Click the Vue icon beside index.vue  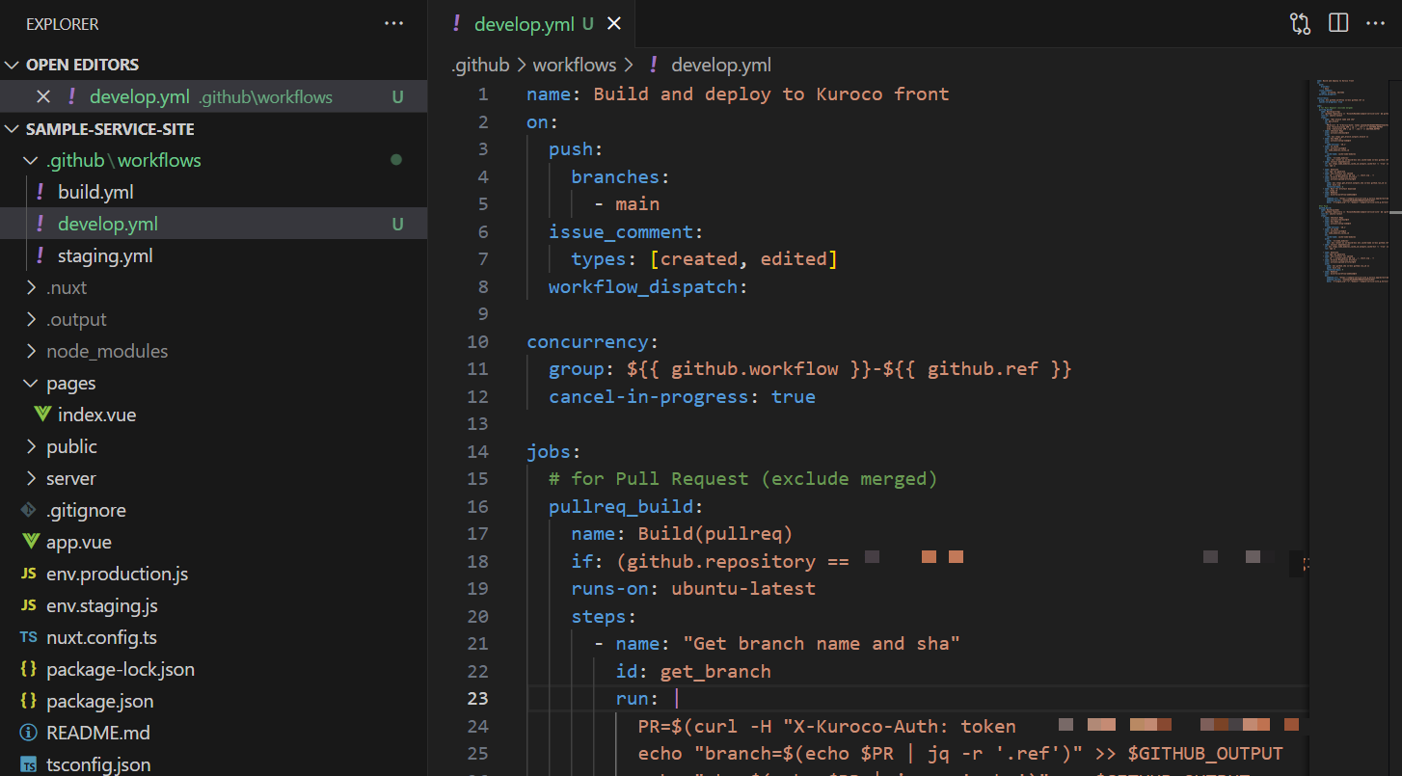point(42,415)
